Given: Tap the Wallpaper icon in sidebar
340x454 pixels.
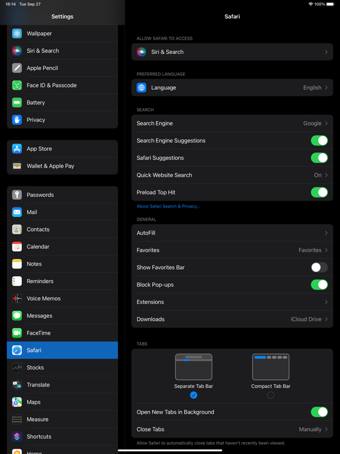Looking at the screenshot, I should 17,33.
